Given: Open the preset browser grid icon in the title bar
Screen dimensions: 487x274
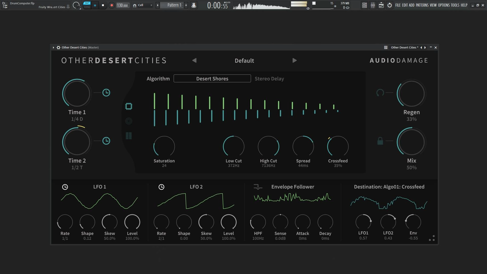Looking at the screenshot, I should pyautogui.click(x=386, y=47).
